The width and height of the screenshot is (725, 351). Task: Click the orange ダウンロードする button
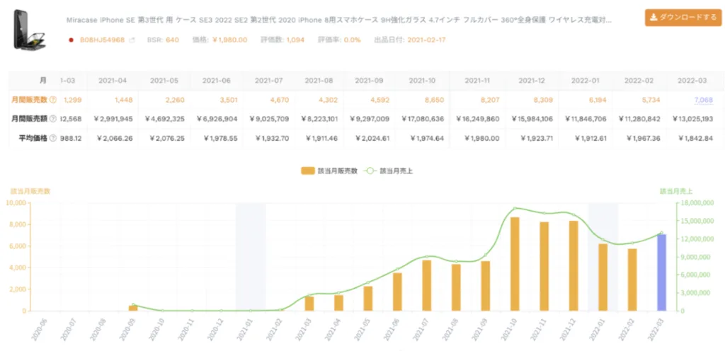click(683, 18)
